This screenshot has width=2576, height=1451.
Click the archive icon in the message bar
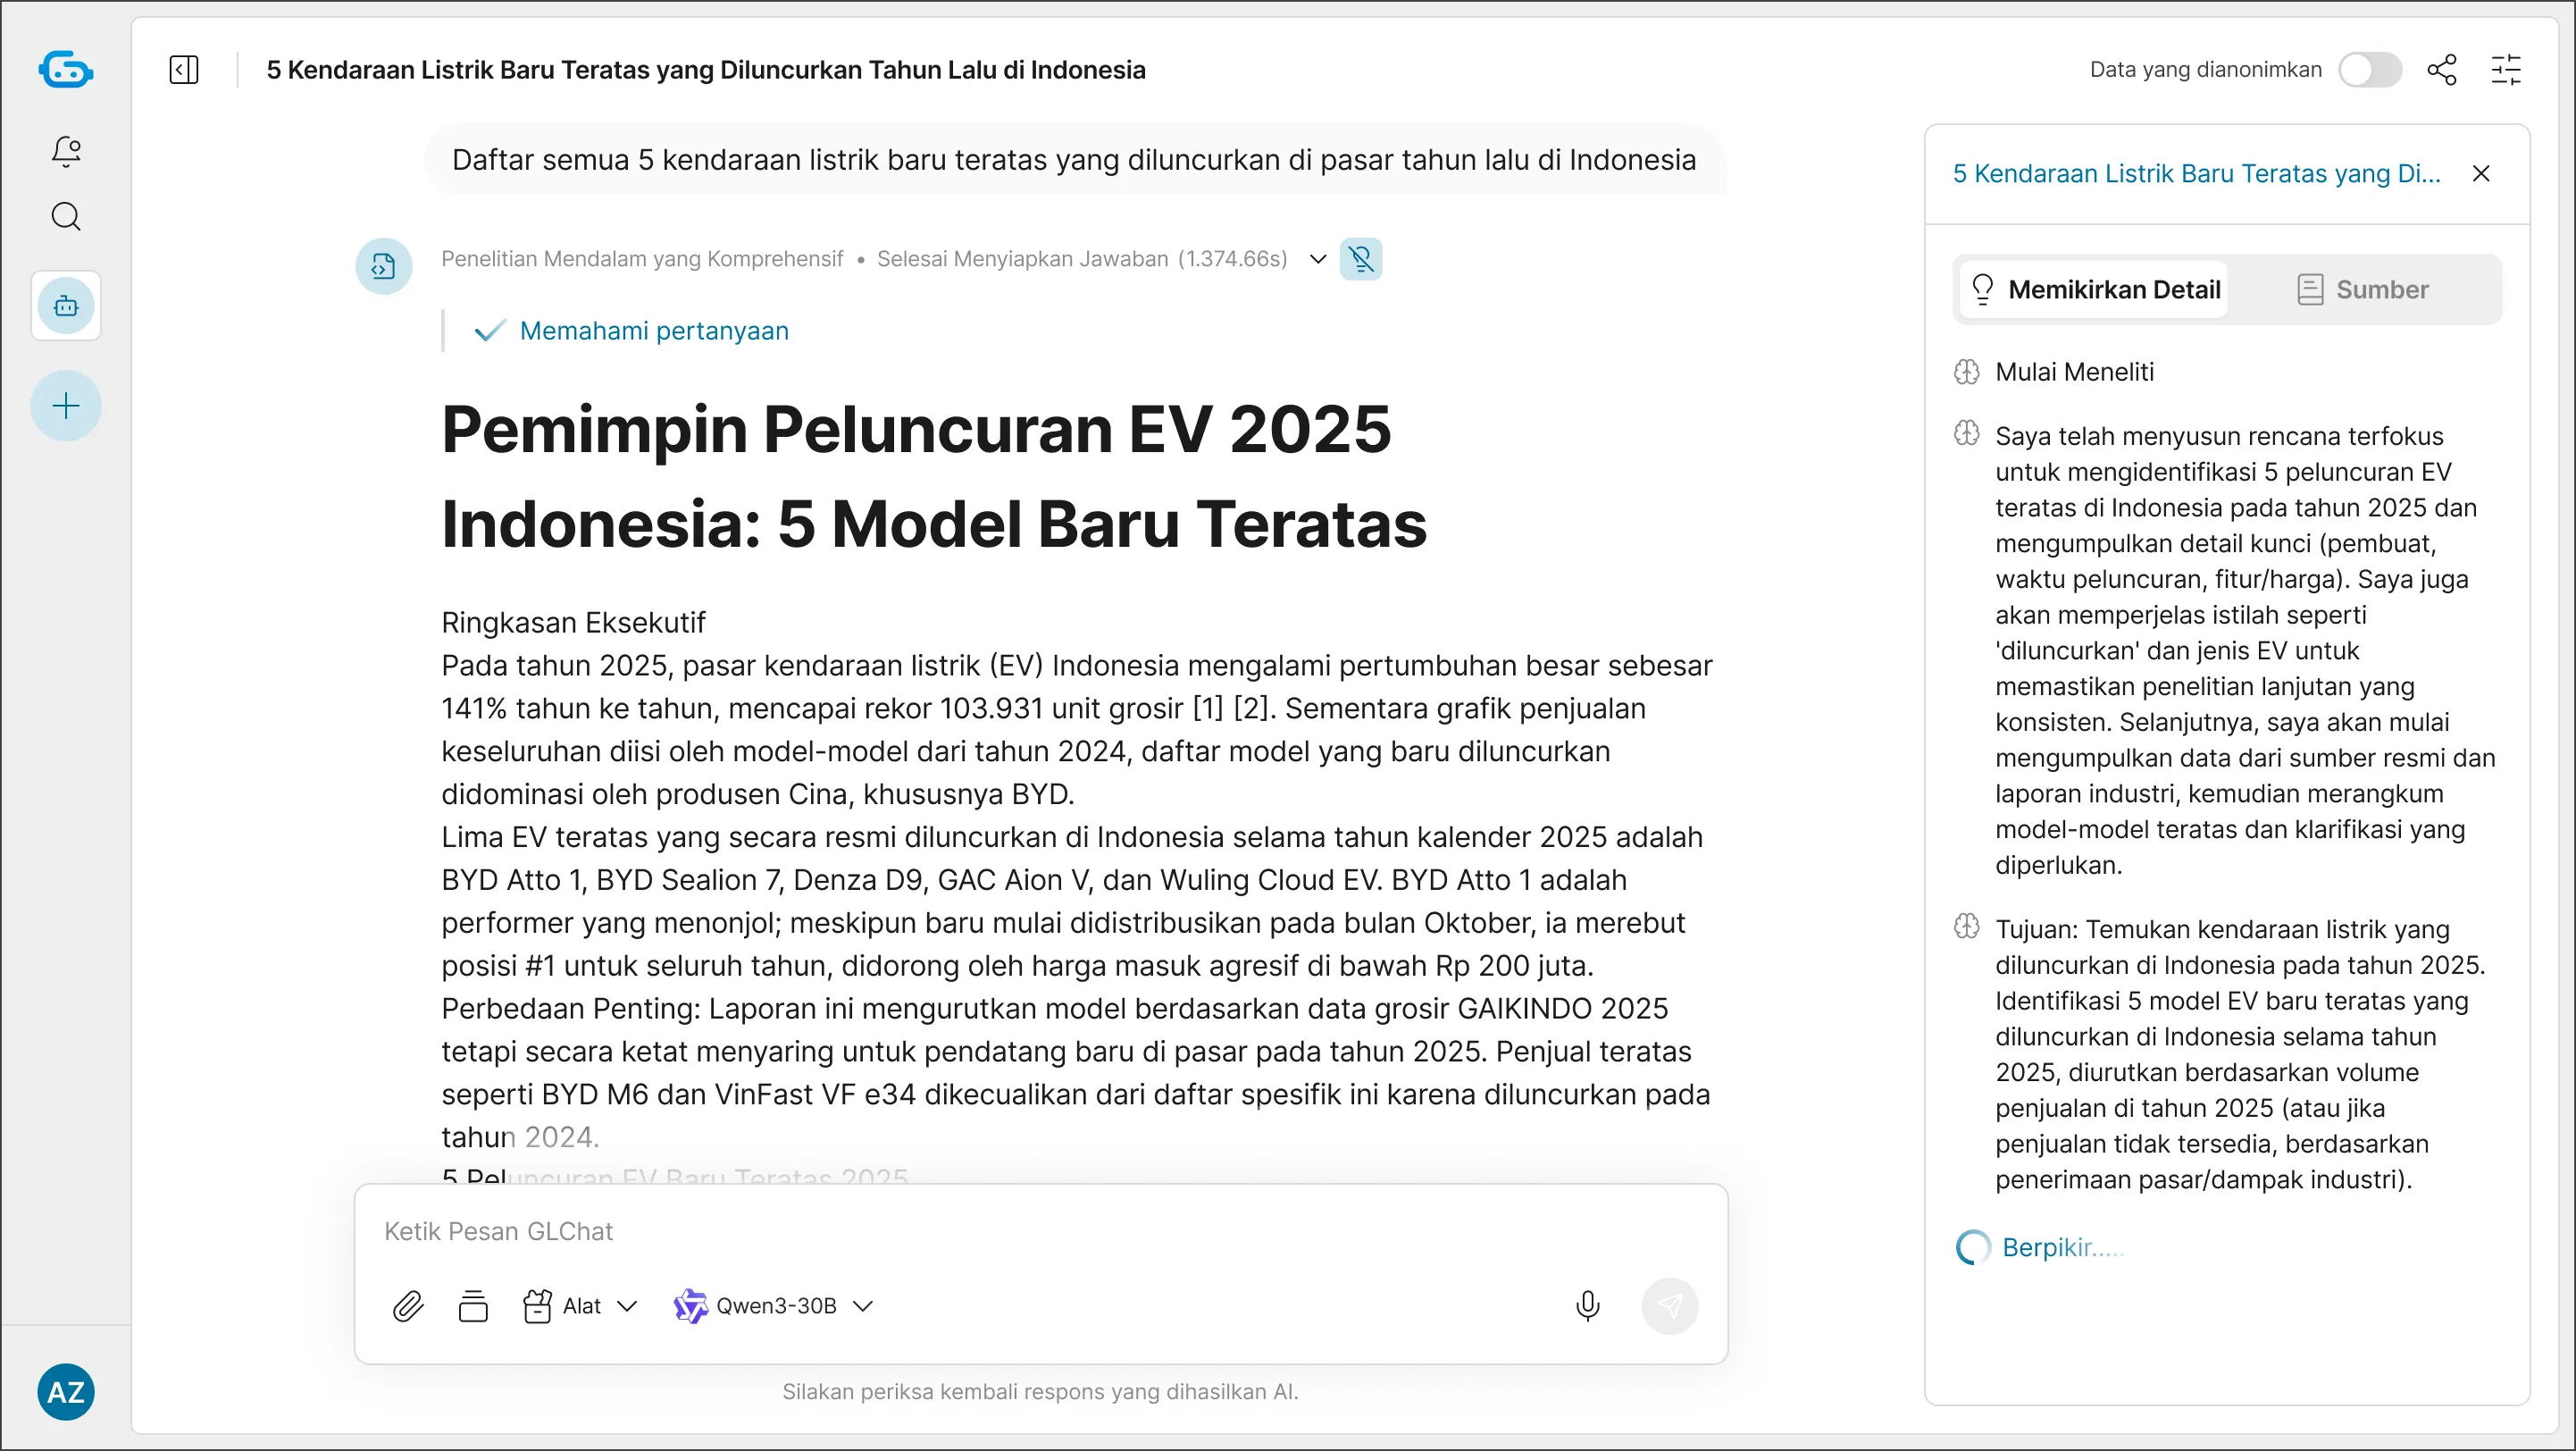tap(472, 1305)
